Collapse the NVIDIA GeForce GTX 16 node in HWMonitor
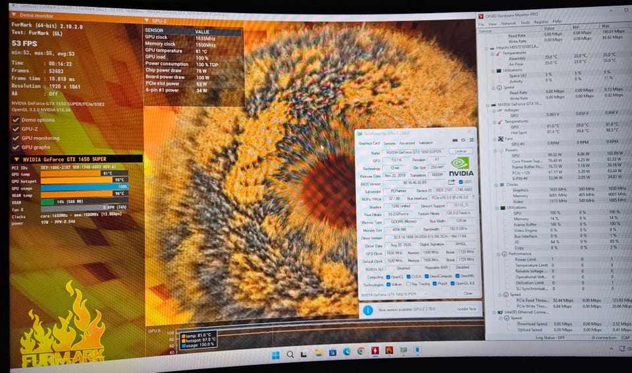The image size is (632, 373). tap(488, 105)
